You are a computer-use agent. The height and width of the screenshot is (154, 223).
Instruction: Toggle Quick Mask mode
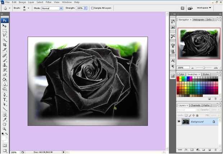(5, 145)
